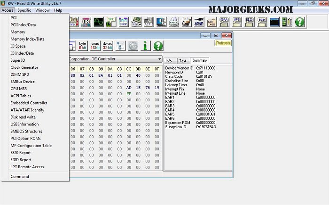Choose SMBIOS Structures menu entry
Screen dimensions: 329x205
point(35,131)
